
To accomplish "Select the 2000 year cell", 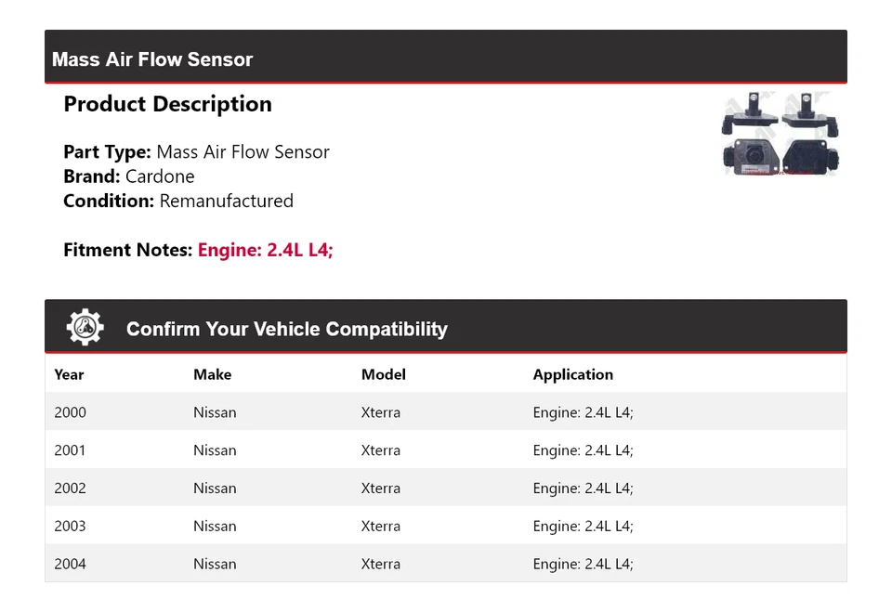I will (70, 412).
